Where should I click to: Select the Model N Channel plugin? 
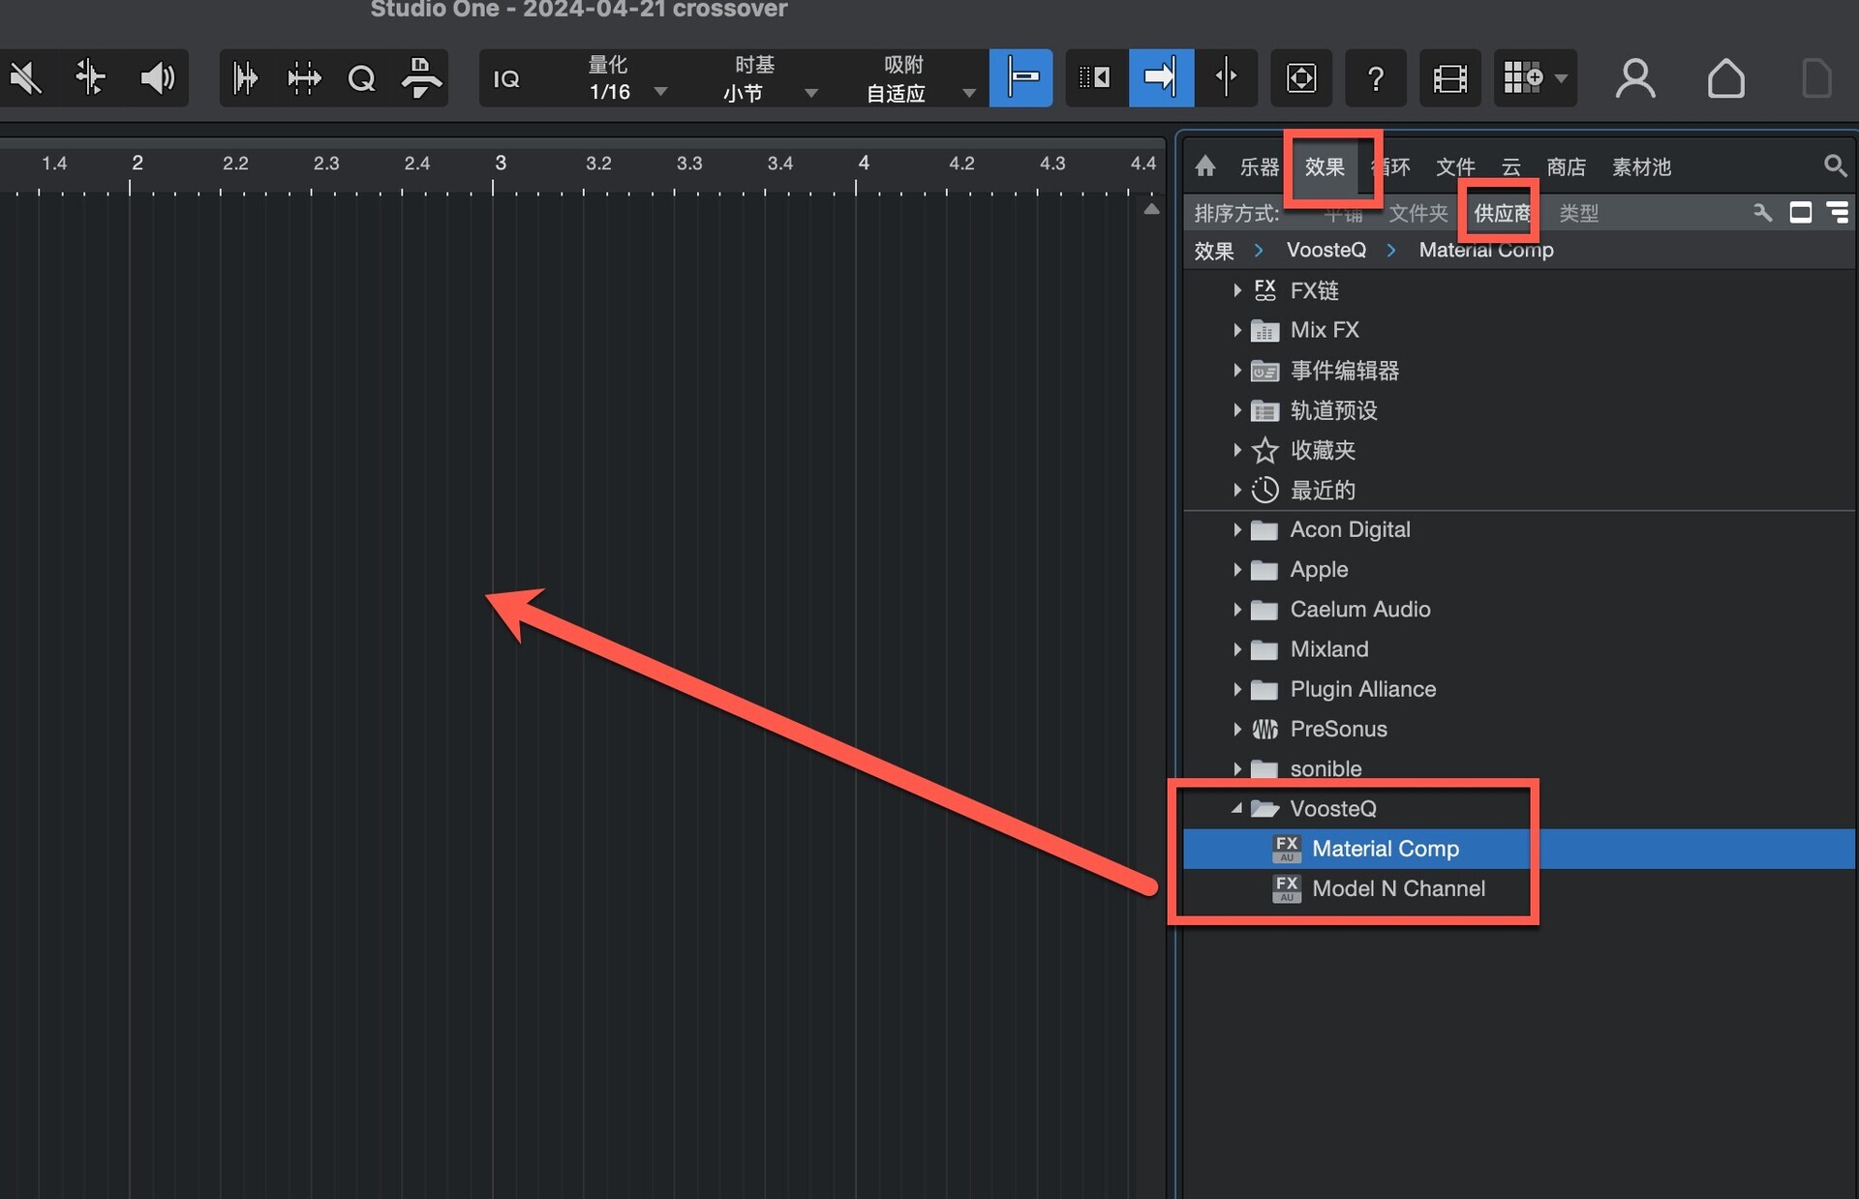click(x=1397, y=888)
